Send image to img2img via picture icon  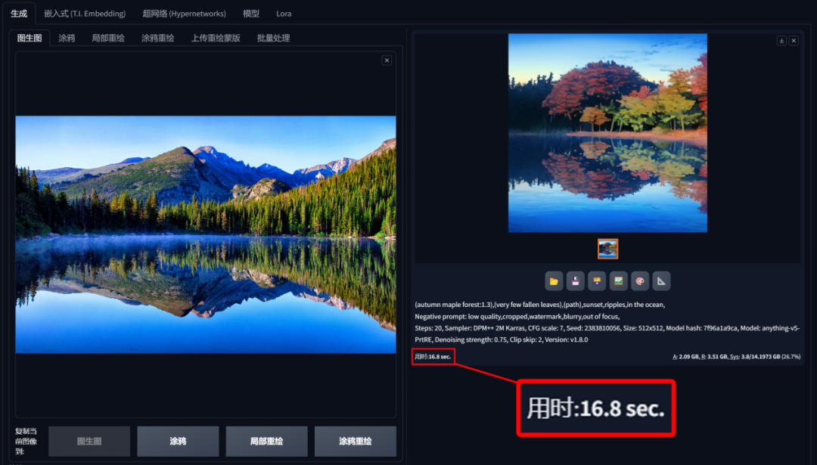[x=618, y=281]
